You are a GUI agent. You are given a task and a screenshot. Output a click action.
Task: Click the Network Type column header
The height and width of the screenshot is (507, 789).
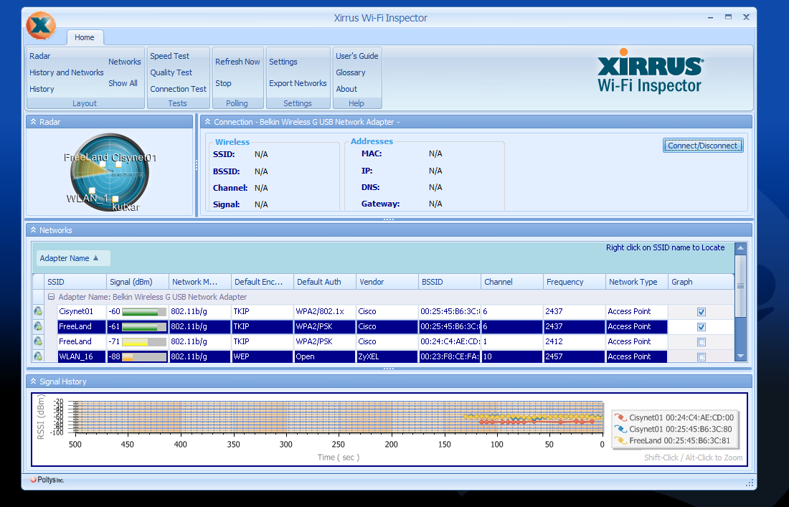[x=637, y=282]
